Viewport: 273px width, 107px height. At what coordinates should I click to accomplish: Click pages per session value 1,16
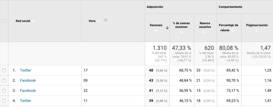coord(268,80)
